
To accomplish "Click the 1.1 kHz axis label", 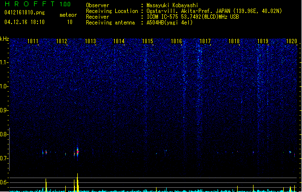I will click(x=4, y=62).
